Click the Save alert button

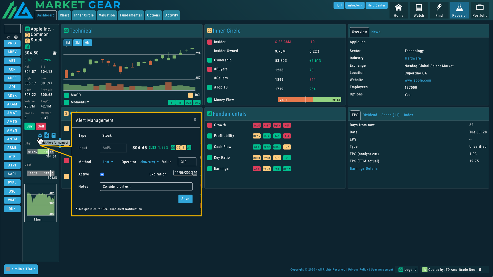pyautogui.click(x=185, y=199)
